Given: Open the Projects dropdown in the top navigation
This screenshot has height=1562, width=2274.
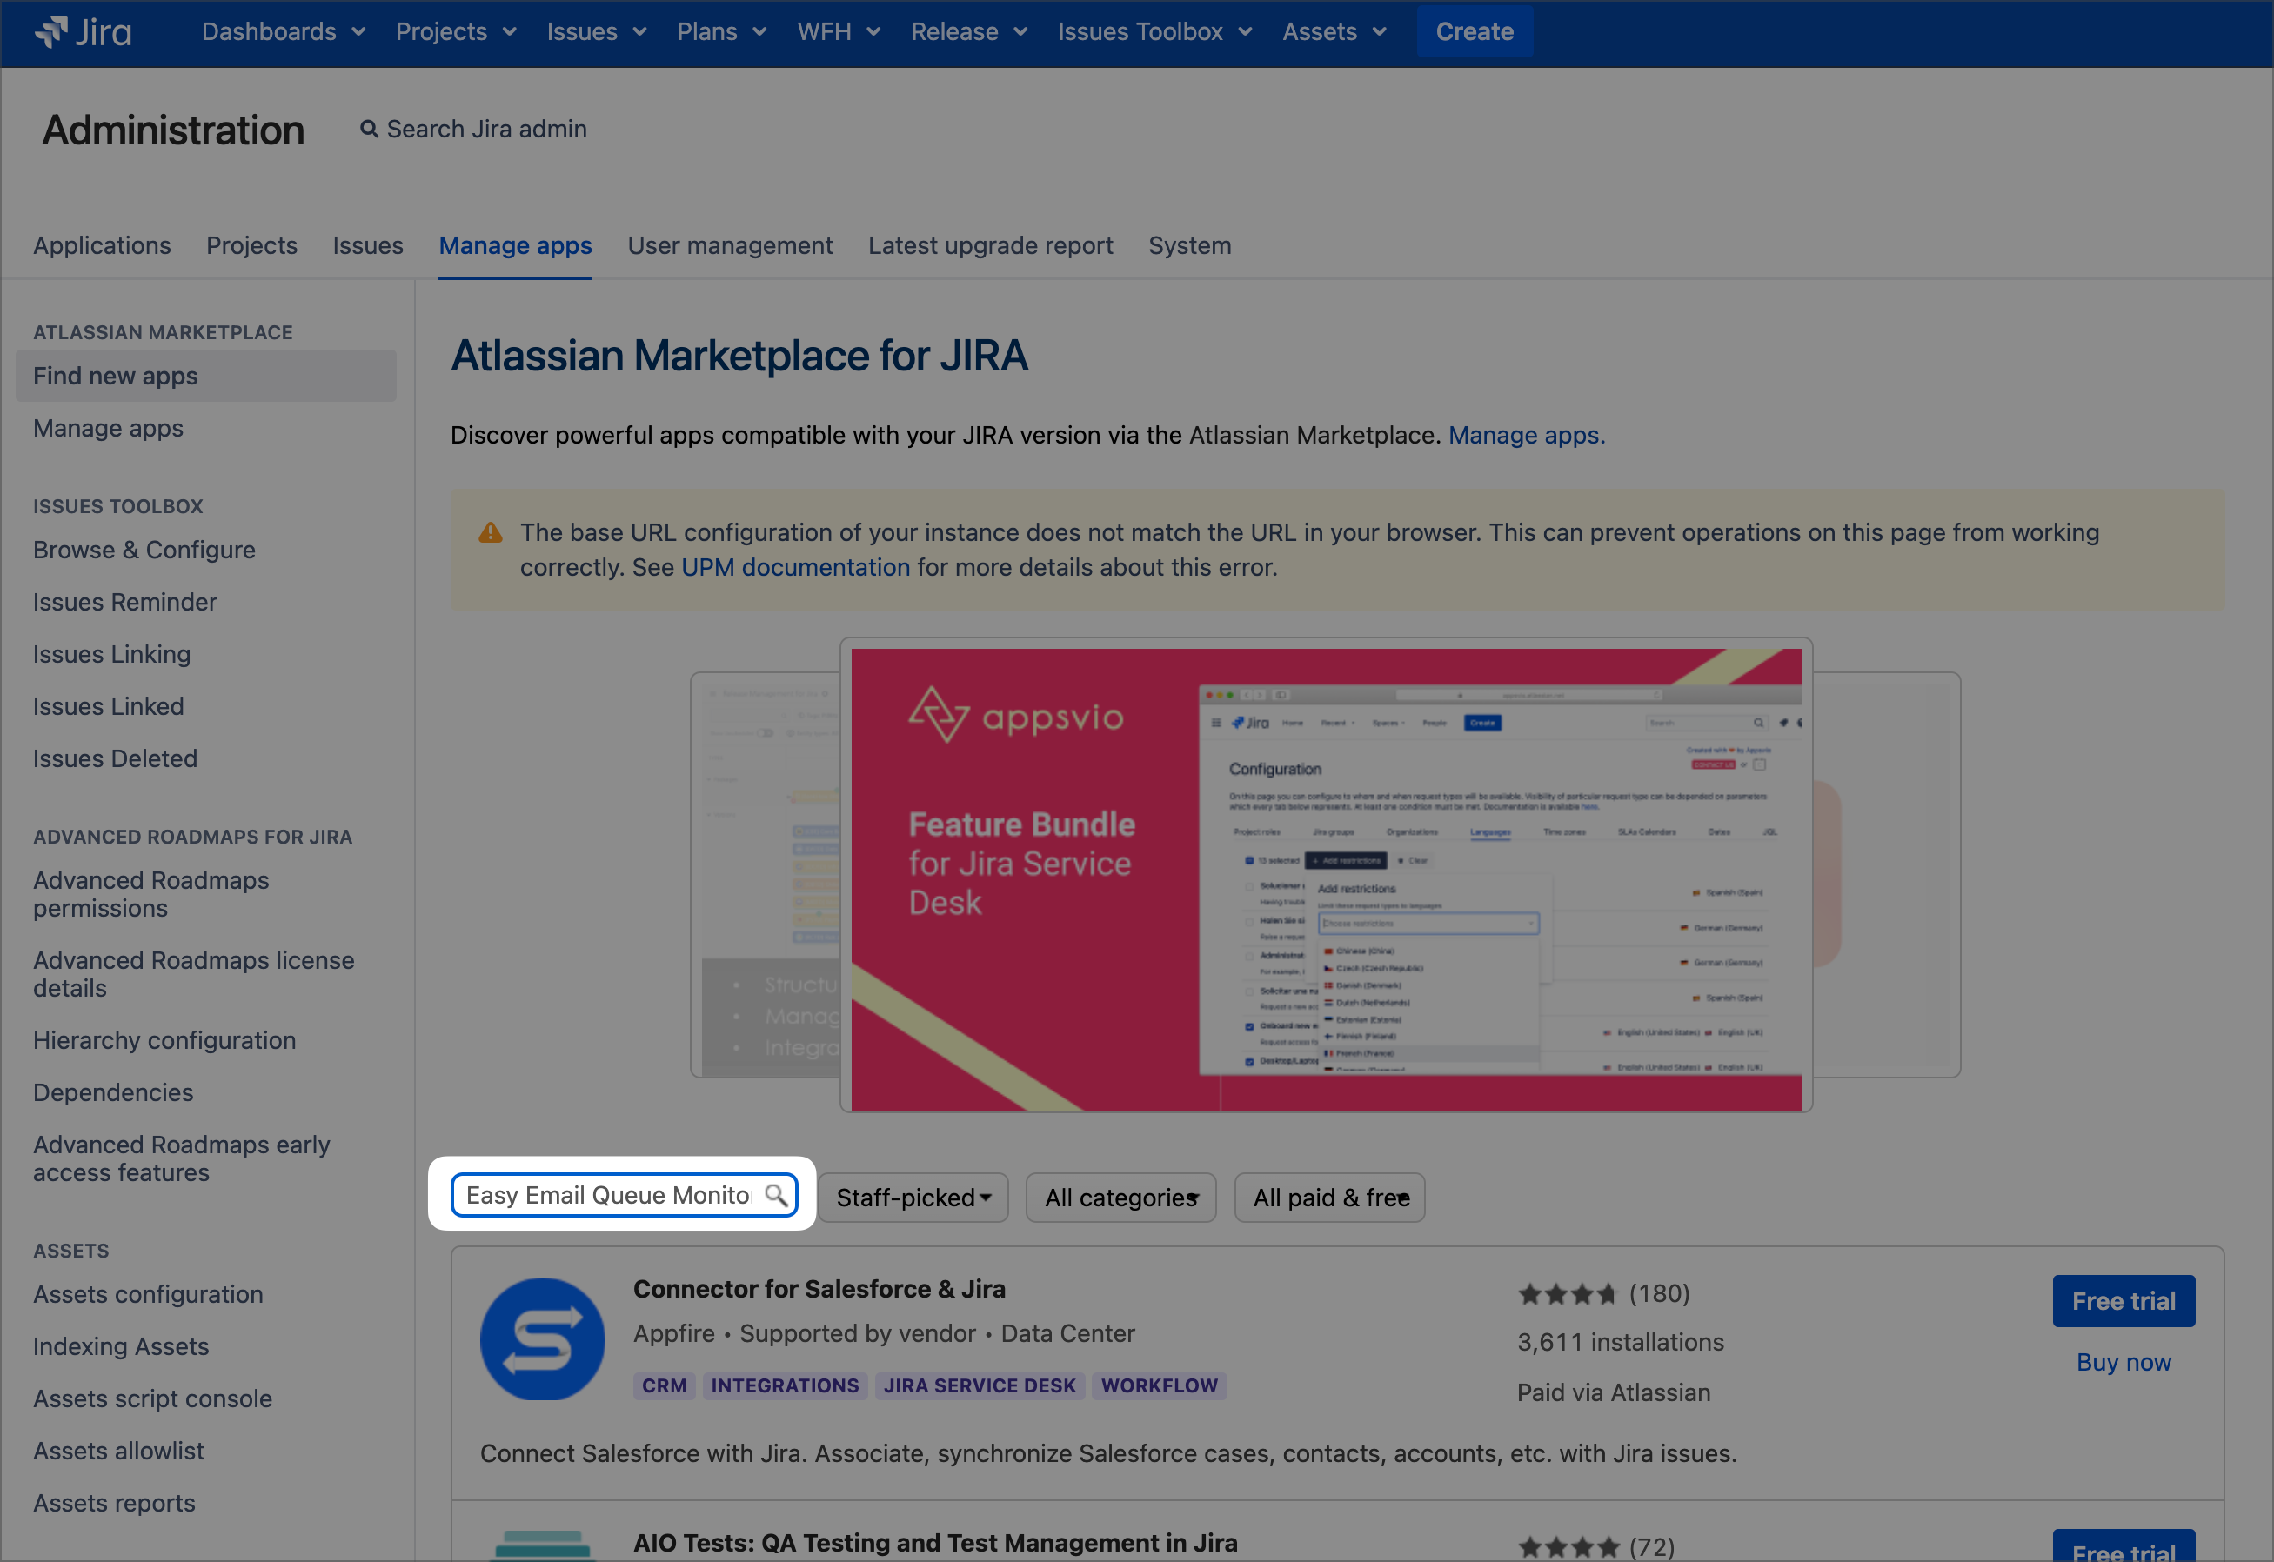Looking at the screenshot, I should tap(455, 31).
